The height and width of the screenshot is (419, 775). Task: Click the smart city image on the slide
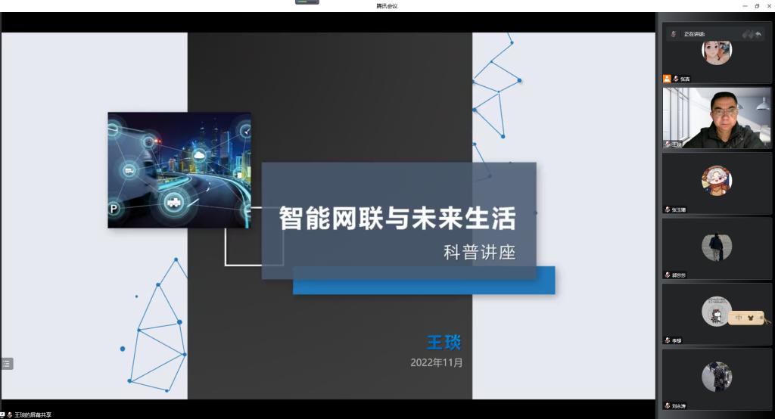[x=179, y=170]
